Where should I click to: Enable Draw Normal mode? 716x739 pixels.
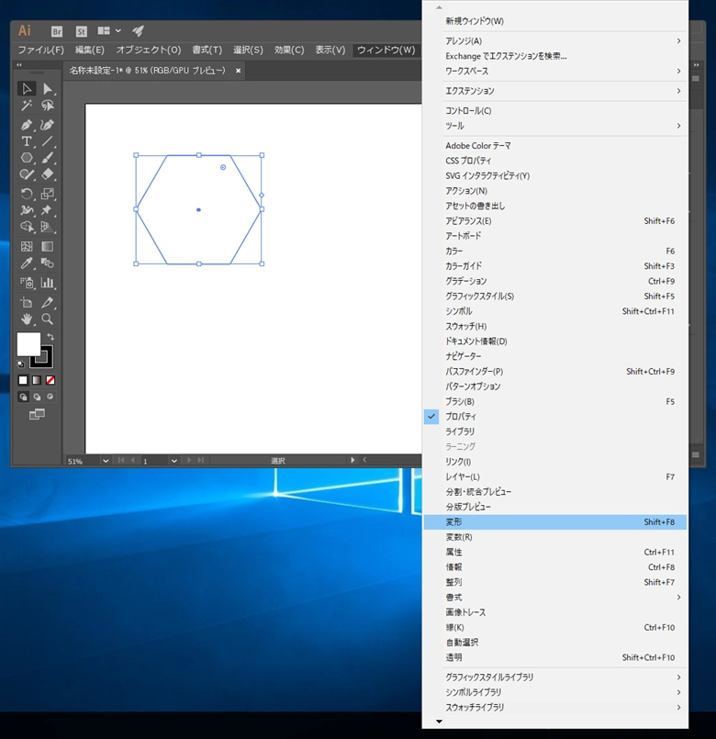pos(23,397)
